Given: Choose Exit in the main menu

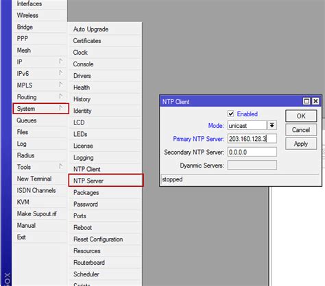Looking at the screenshot, I should [x=39, y=237].
